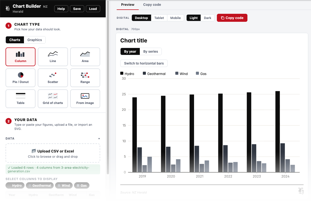This screenshot has width=311, height=201.
Task: Pick the Area chart type icon
Action: pyautogui.click(x=85, y=54)
